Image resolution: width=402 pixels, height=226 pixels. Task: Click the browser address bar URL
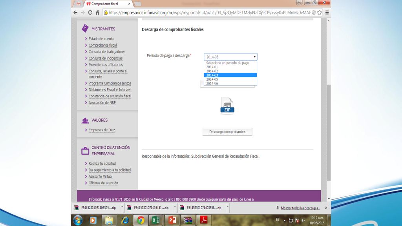[210, 13]
